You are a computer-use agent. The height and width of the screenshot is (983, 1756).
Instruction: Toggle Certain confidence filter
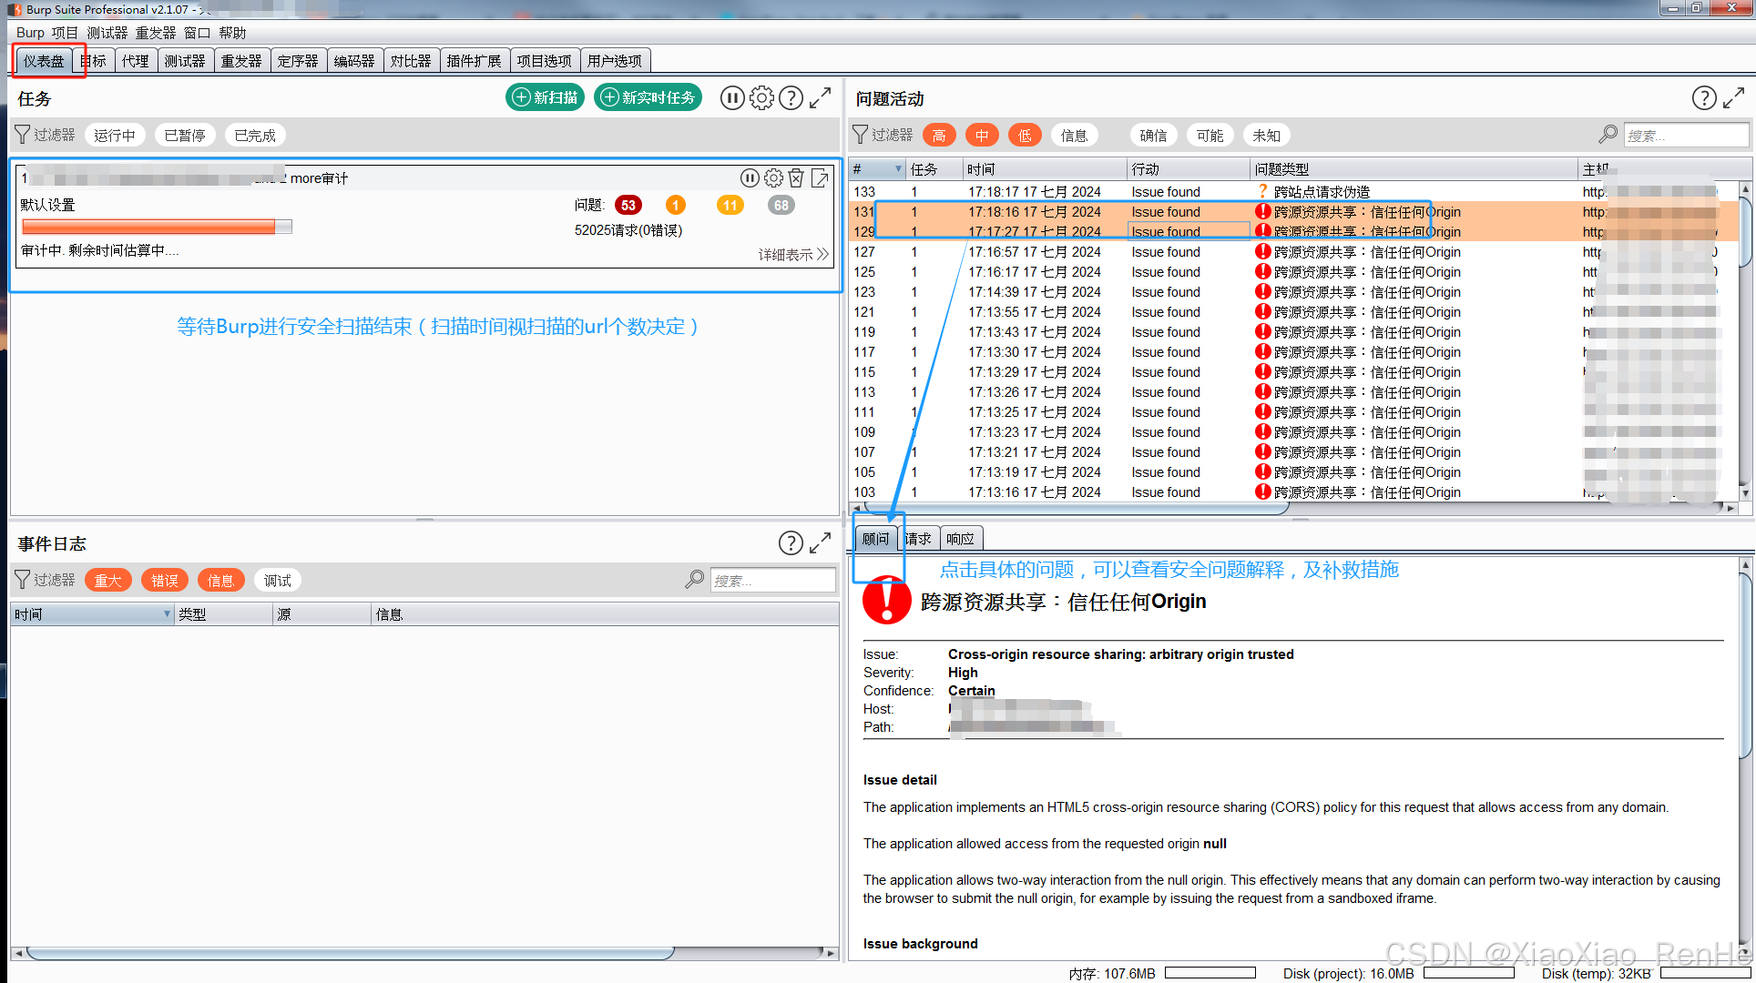pyautogui.click(x=1154, y=135)
